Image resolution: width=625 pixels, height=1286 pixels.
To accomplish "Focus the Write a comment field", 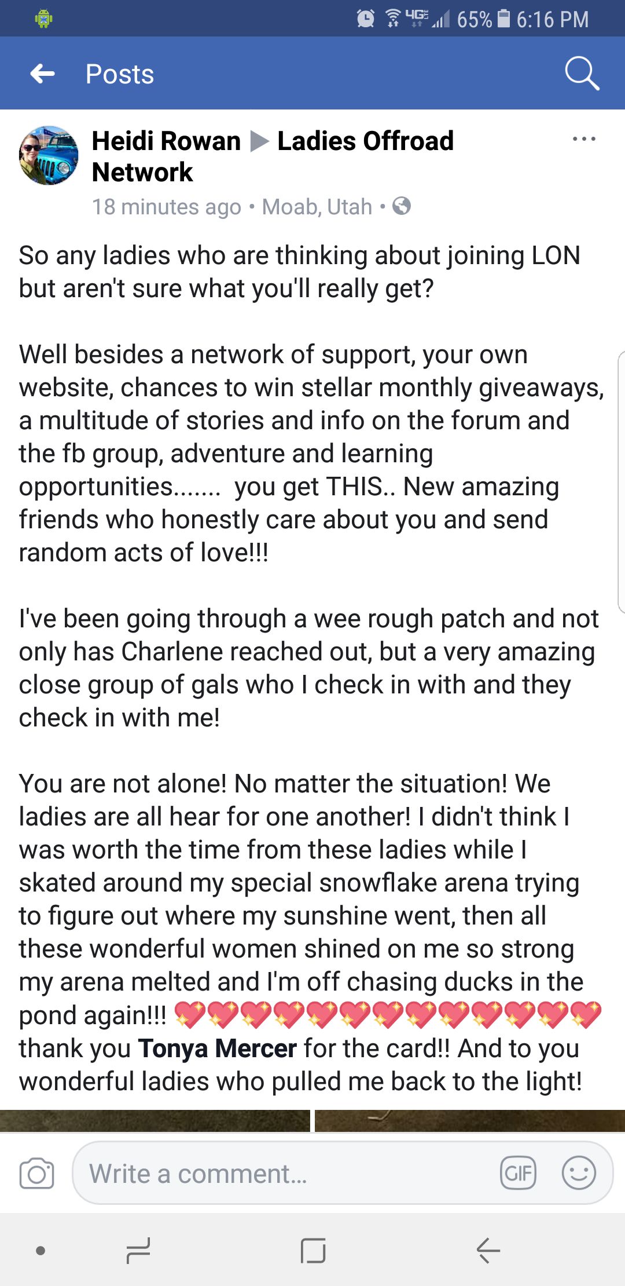I will point(284,1174).
